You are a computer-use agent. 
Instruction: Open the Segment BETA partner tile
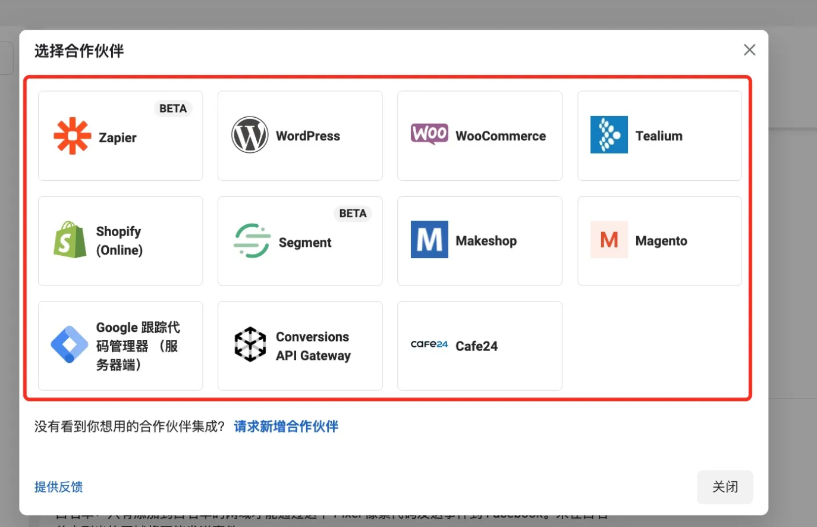[x=300, y=240]
